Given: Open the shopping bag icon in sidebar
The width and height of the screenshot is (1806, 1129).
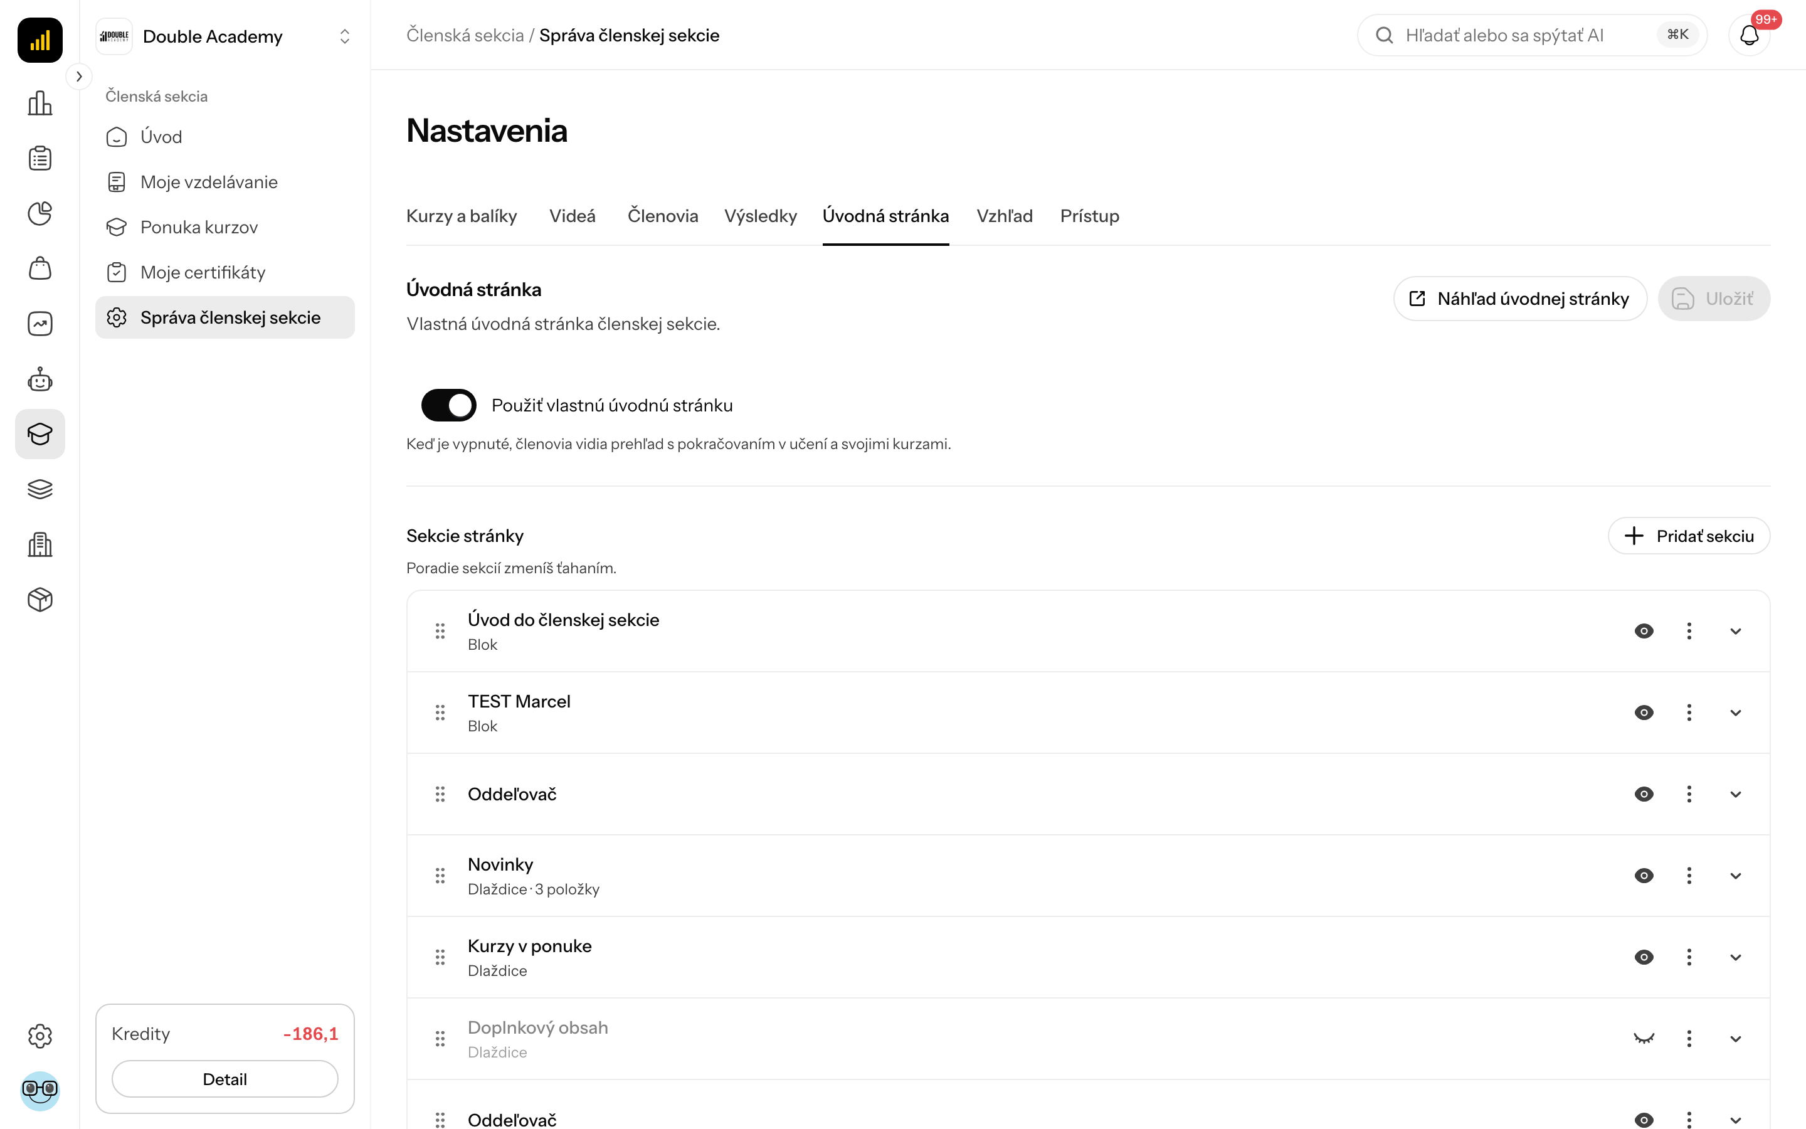Looking at the screenshot, I should 40,269.
